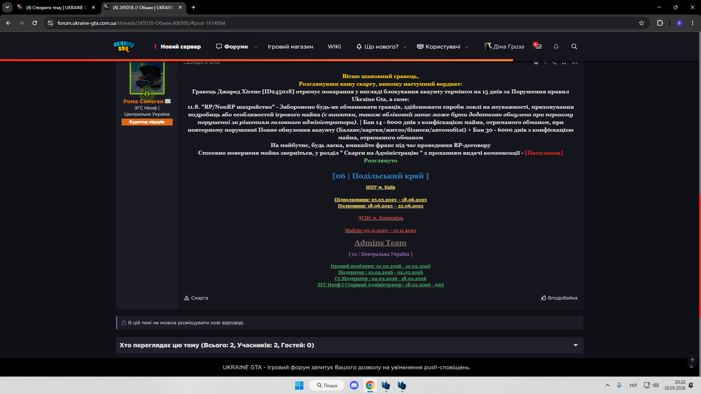
Task: Open Chrome three-dot menu
Action: (x=693, y=23)
